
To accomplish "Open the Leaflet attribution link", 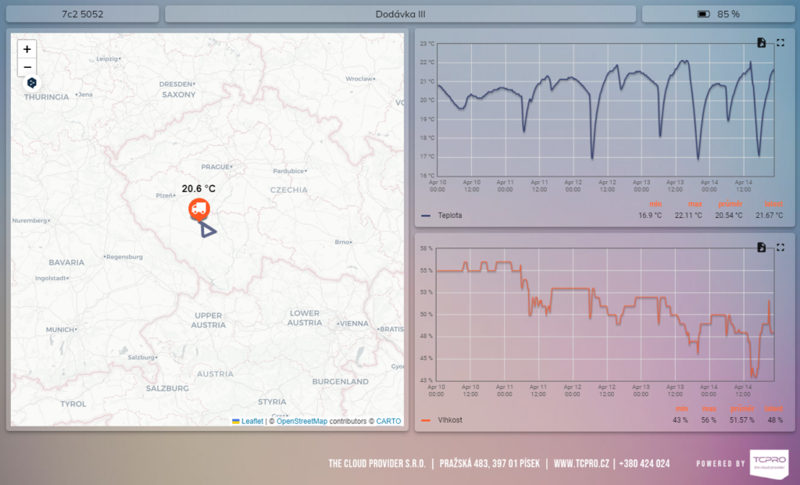I will point(251,421).
